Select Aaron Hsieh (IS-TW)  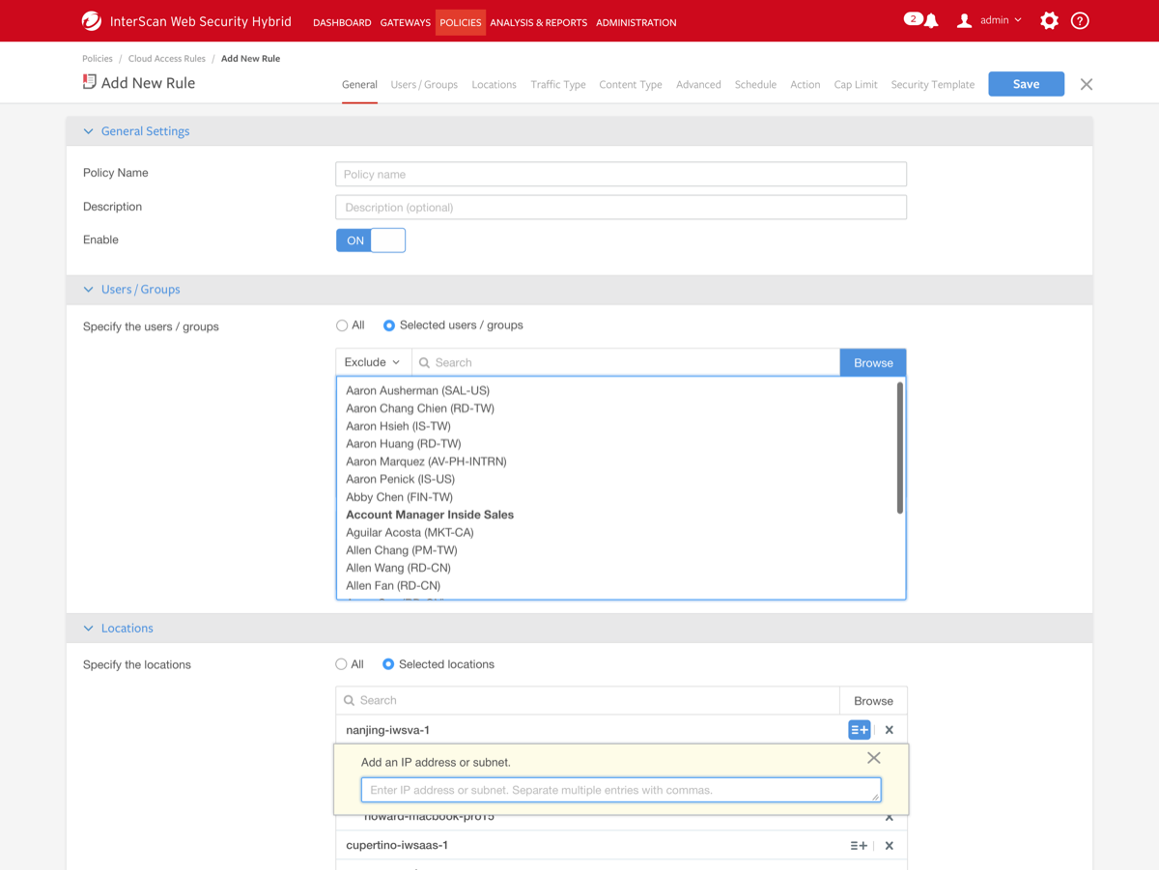398,426
